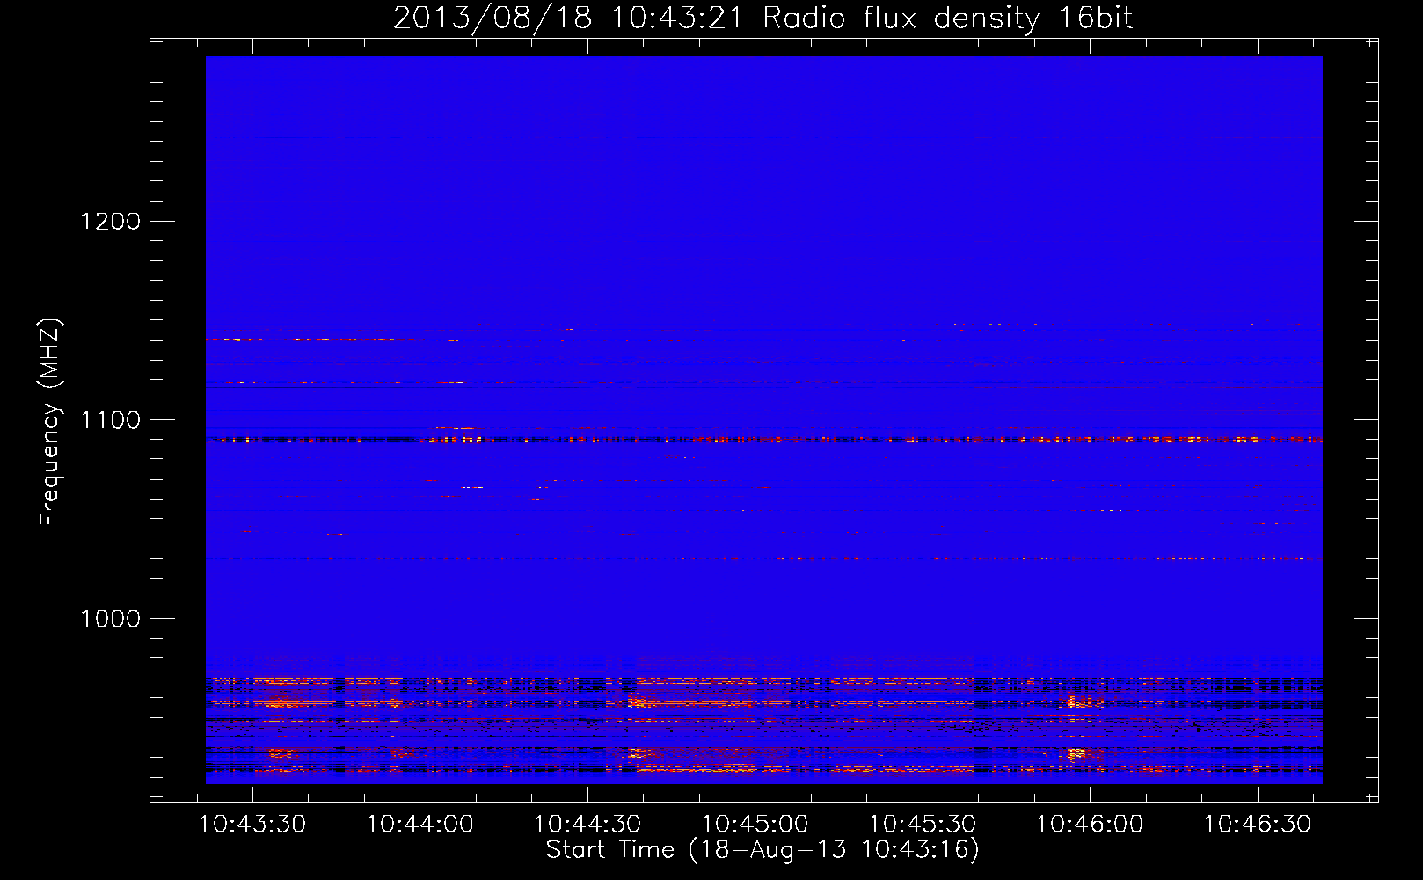Image resolution: width=1423 pixels, height=880 pixels.
Task: Click the 10:45:30 time tick label
Action: 923,825
